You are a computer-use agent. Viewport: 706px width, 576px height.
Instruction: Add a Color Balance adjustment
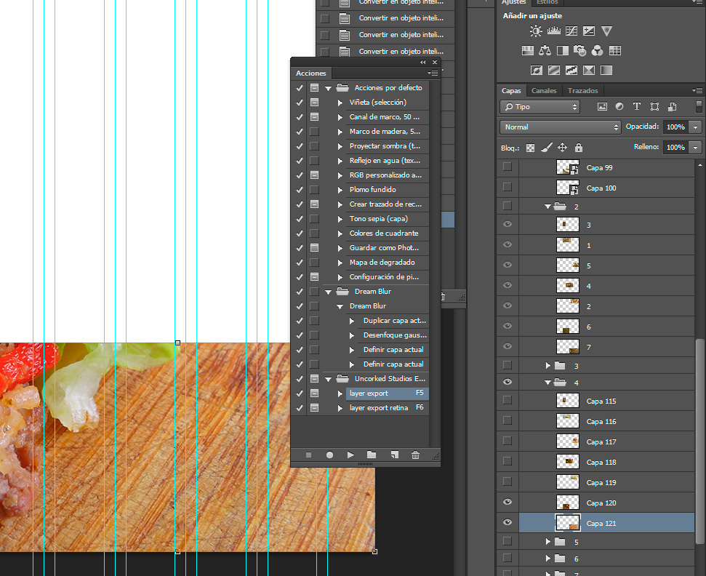(x=545, y=50)
